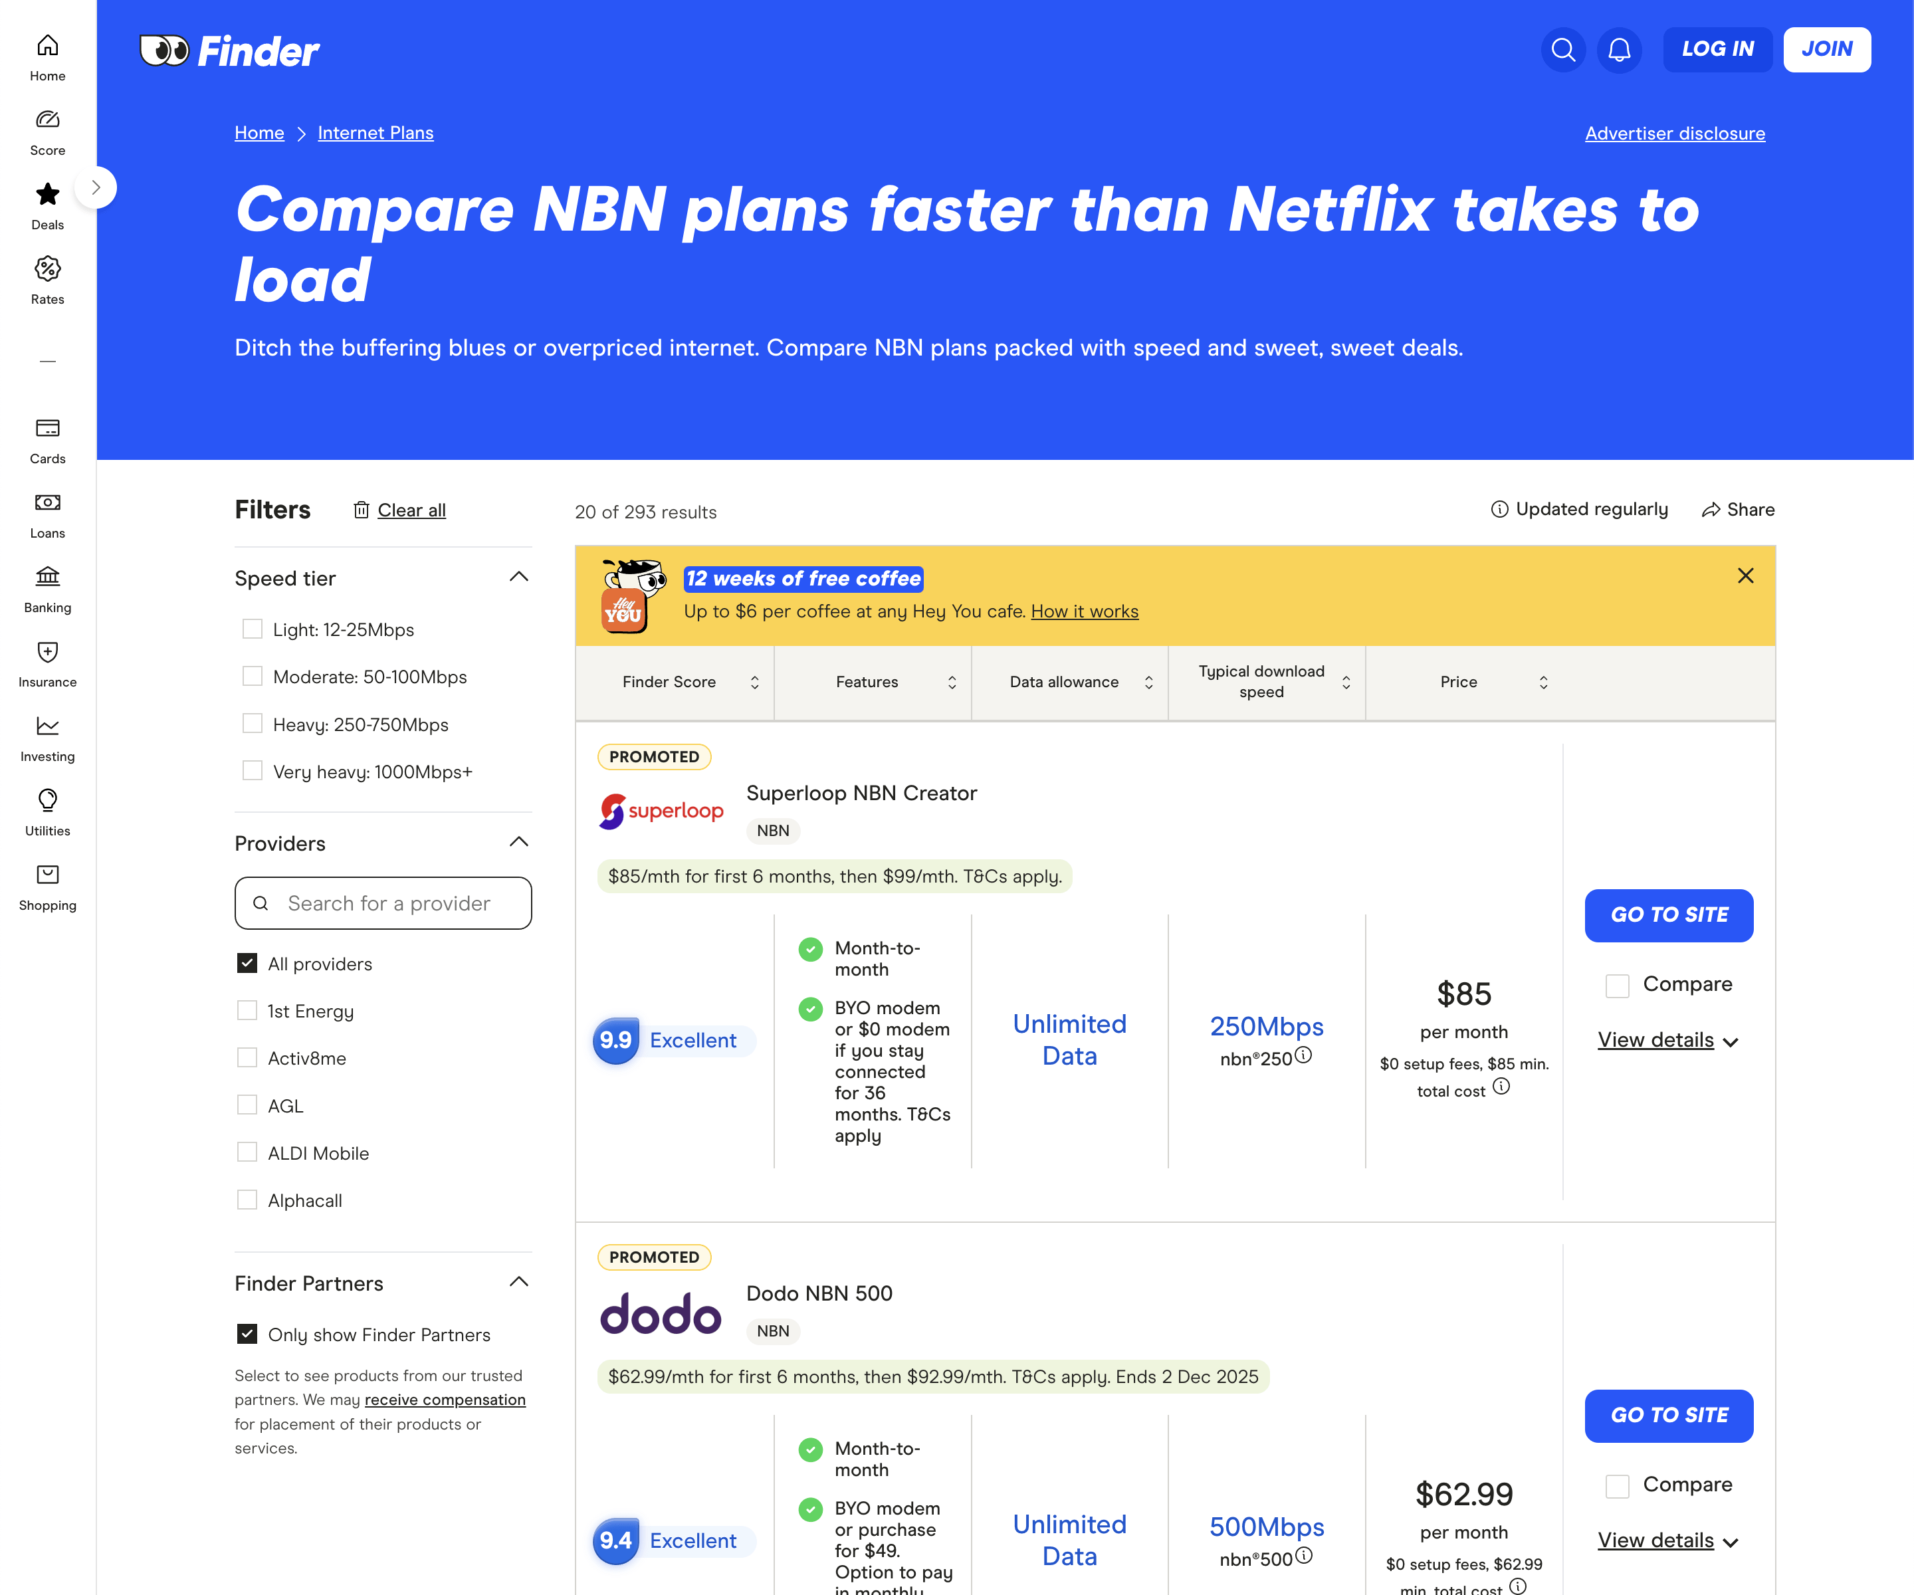Dismiss the free coffee banner
The width and height of the screenshot is (1914, 1595).
pos(1745,576)
